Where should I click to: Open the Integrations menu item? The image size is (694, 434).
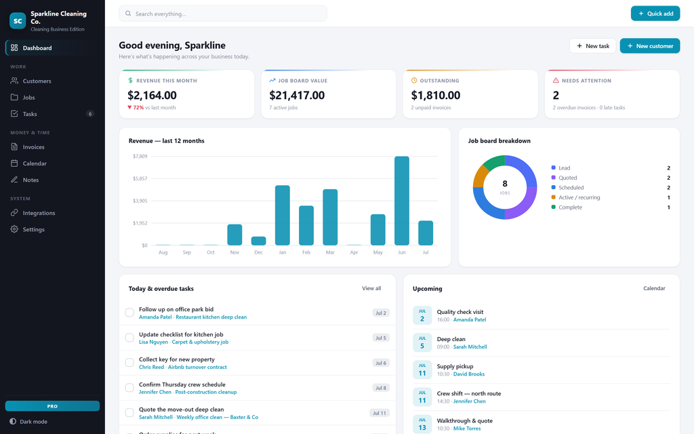(x=52, y=212)
